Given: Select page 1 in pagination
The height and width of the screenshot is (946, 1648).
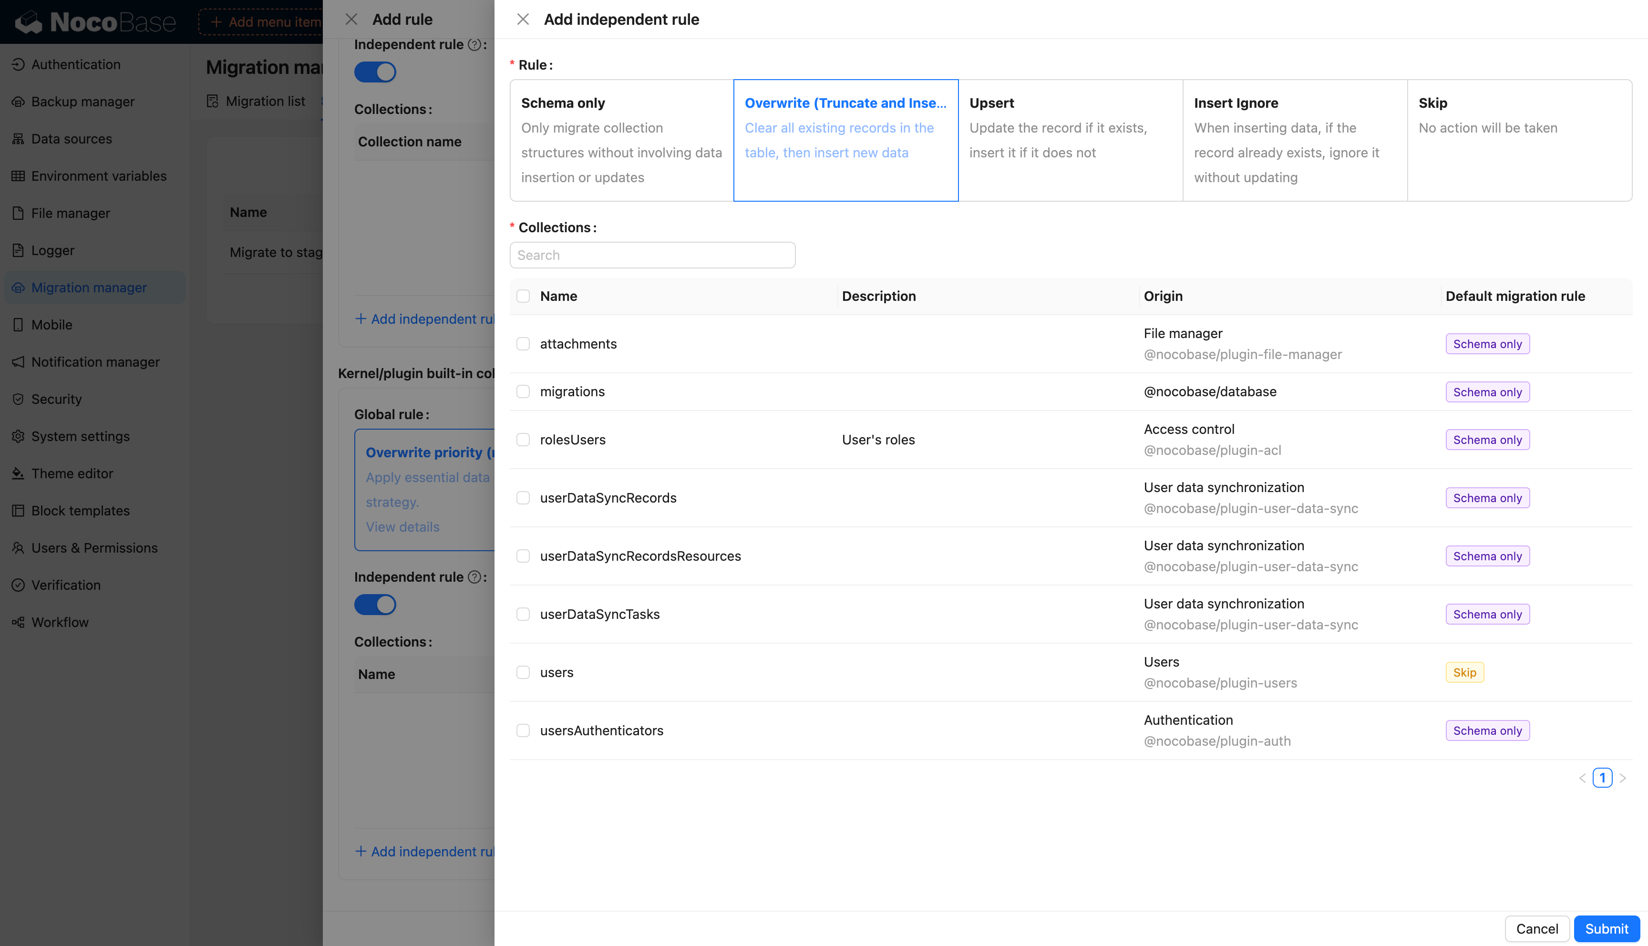Looking at the screenshot, I should click(x=1602, y=778).
